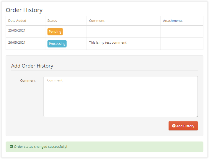Click the Add History button

183,126
